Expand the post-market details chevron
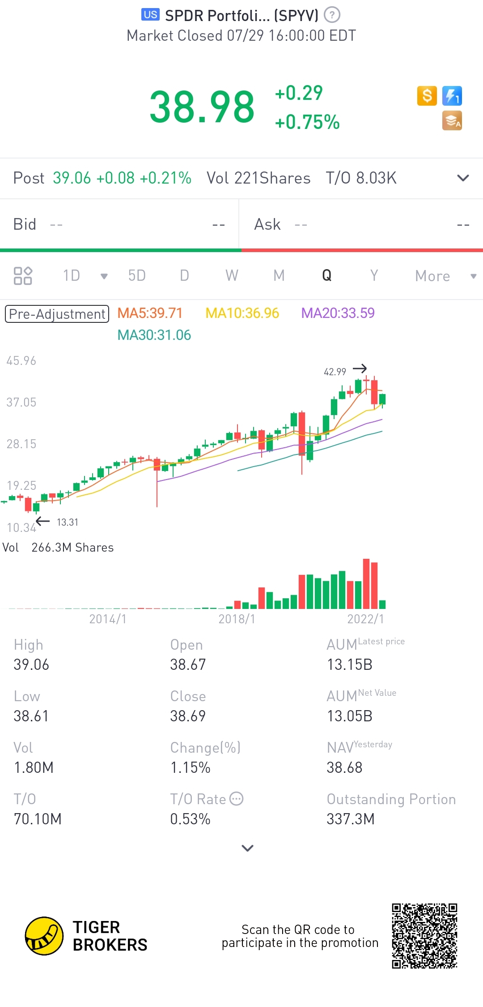The image size is (483, 1007). pyautogui.click(x=463, y=178)
